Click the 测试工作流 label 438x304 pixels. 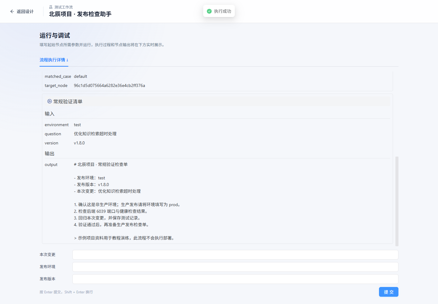(64, 7)
